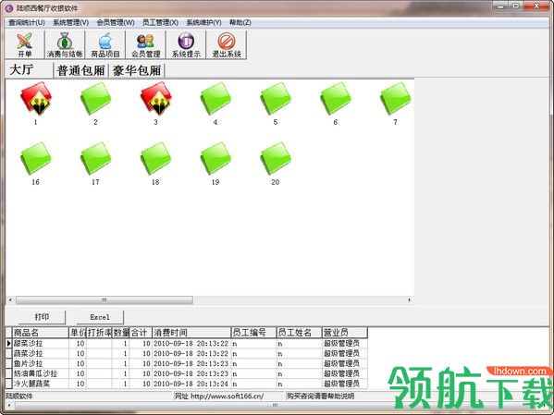This screenshot has height=415, width=554.
Task: Click 营业员 column header
Action: [344, 333]
